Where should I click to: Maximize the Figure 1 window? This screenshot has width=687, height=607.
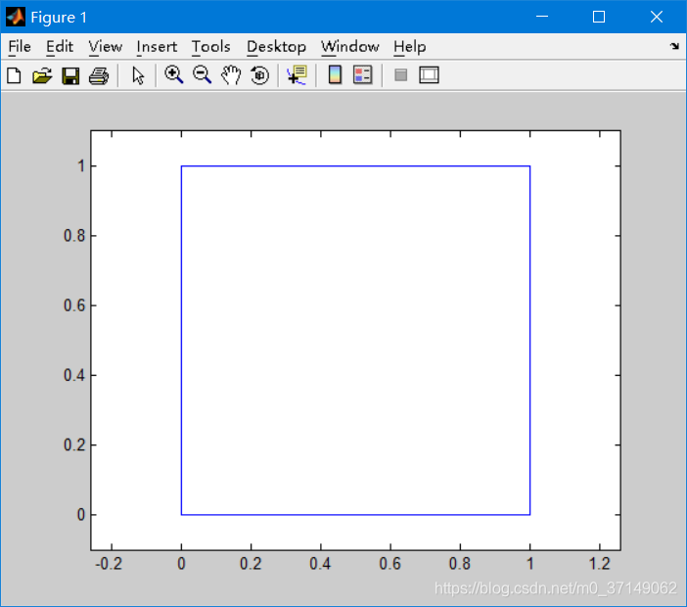(599, 17)
